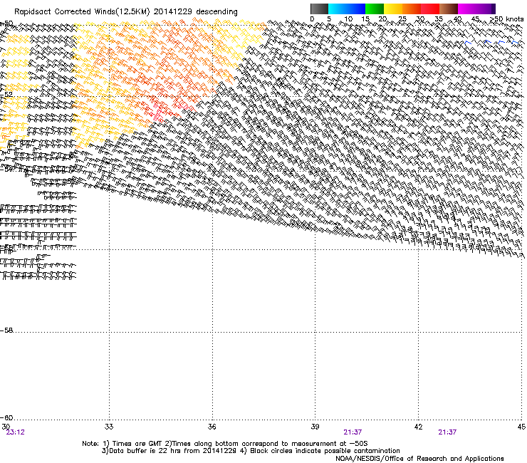The image size is (527, 463).
Task: Click the blue 10-15 knots color swatch
Action: [356, 9]
